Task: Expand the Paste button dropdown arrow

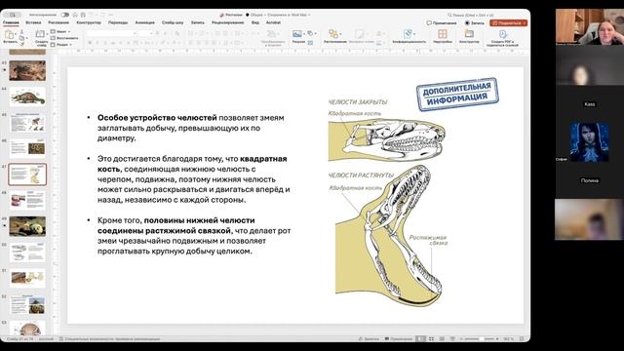Action: tap(16, 35)
